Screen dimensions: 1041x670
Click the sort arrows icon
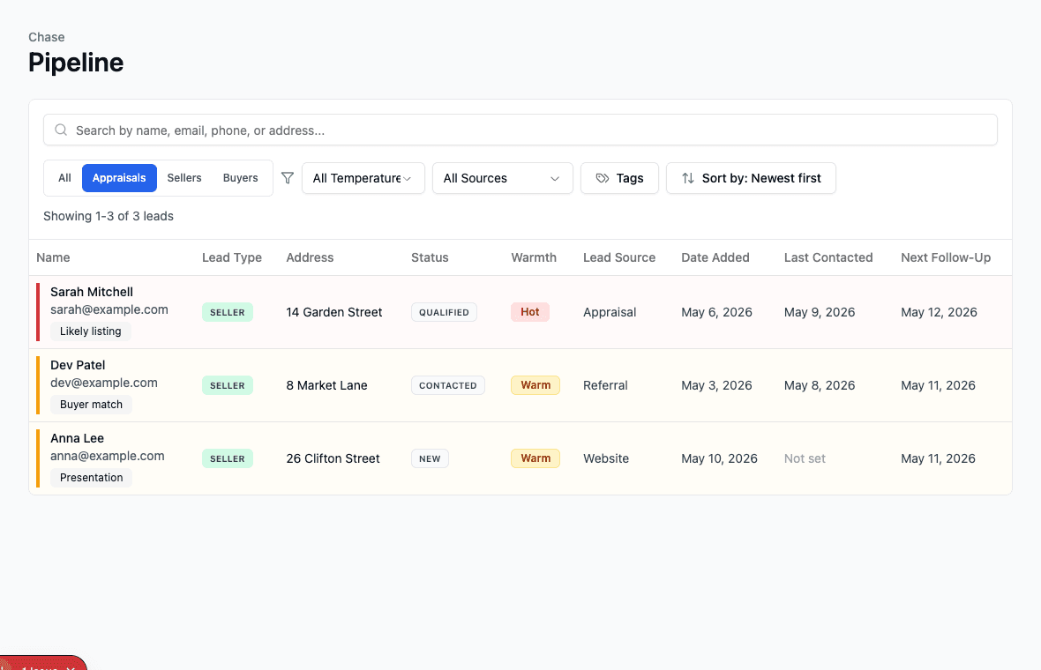[688, 178]
